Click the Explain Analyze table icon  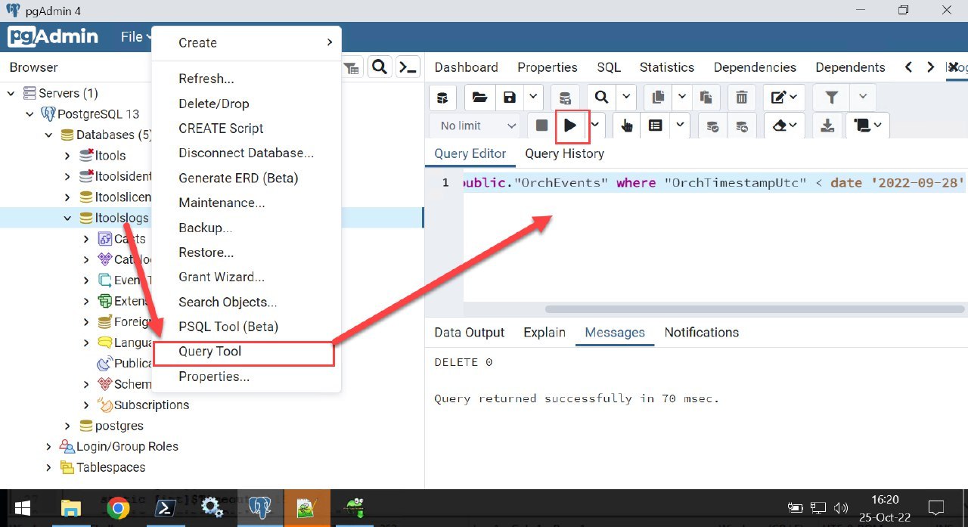pyautogui.click(x=656, y=126)
